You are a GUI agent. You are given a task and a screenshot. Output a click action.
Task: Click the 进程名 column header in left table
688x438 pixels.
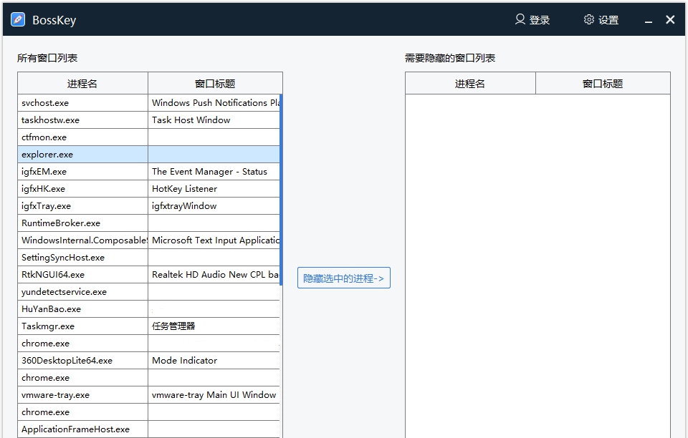[x=82, y=83]
